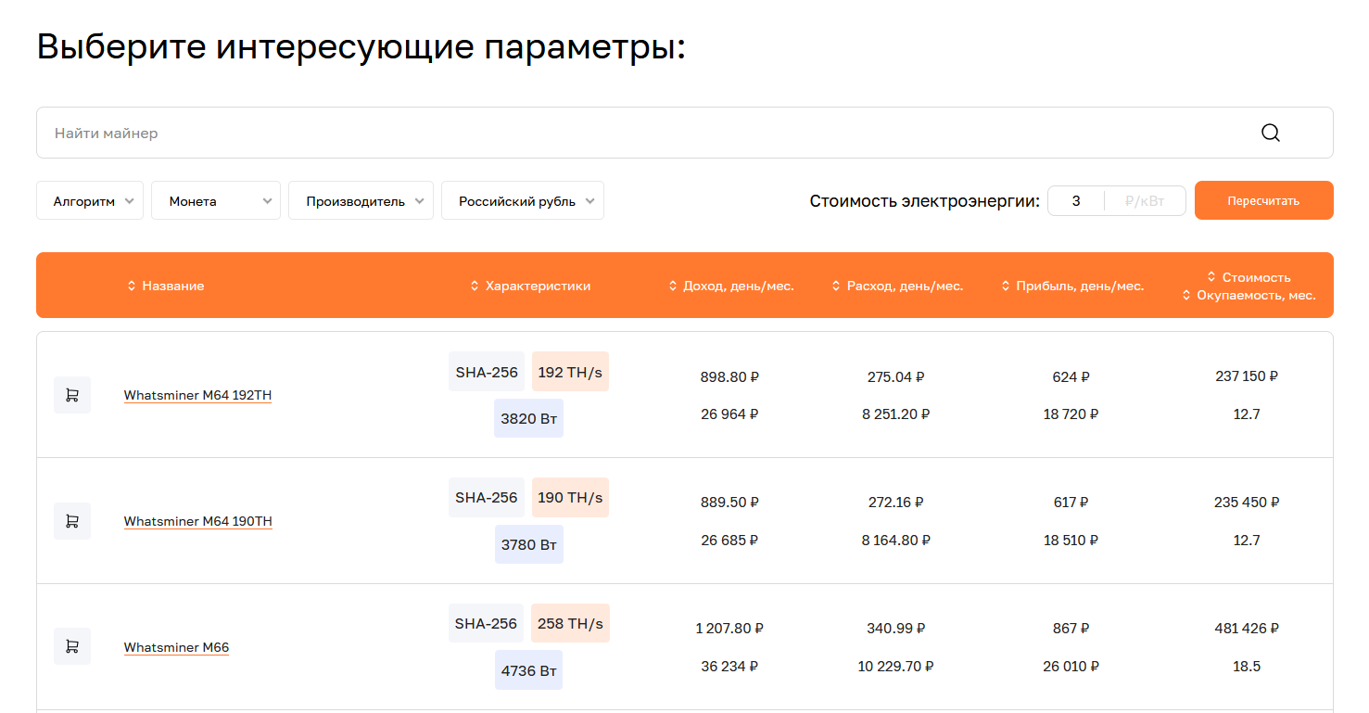1369x713 pixels.
Task: Click the 867 ₽ daily profit value
Action: click(x=1071, y=629)
